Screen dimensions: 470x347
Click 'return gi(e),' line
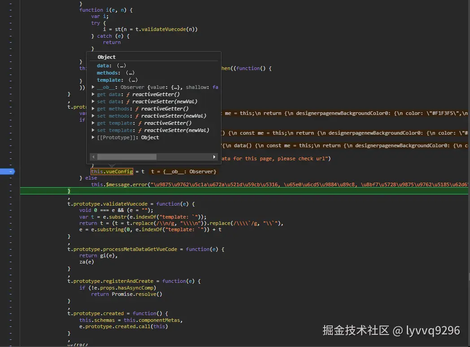[98, 255]
